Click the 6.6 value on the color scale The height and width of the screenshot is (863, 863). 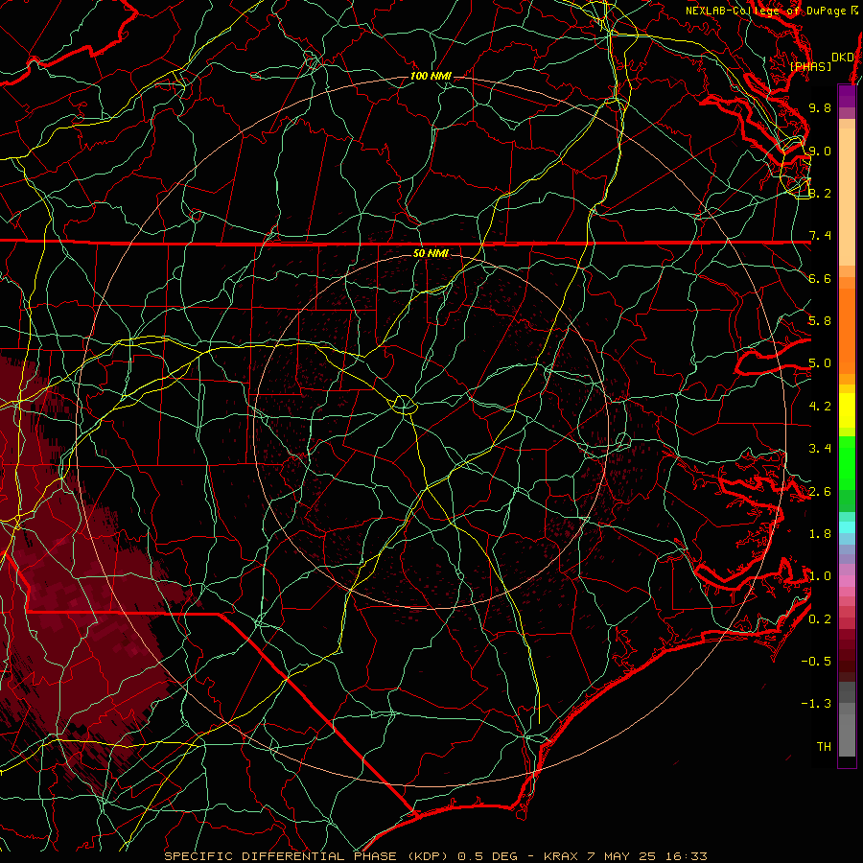[820, 278]
